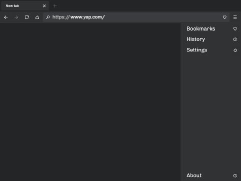
Task: Open a new tab with plus button
Action: point(55,6)
